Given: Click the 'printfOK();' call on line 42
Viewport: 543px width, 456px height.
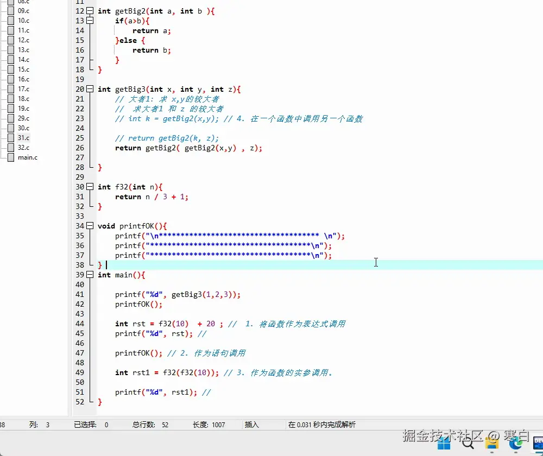Looking at the screenshot, I should [138, 305].
